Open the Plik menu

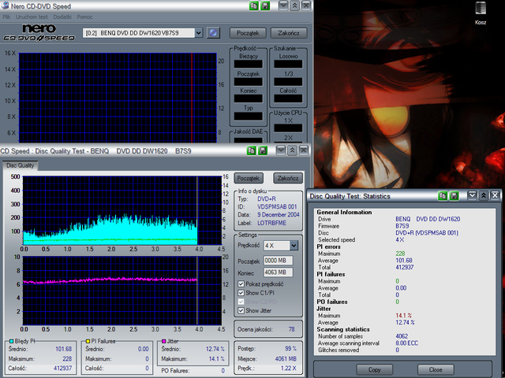[6, 17]
